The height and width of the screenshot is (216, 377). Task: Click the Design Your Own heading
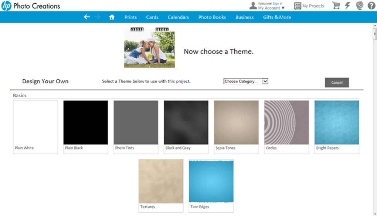[45, 81]
